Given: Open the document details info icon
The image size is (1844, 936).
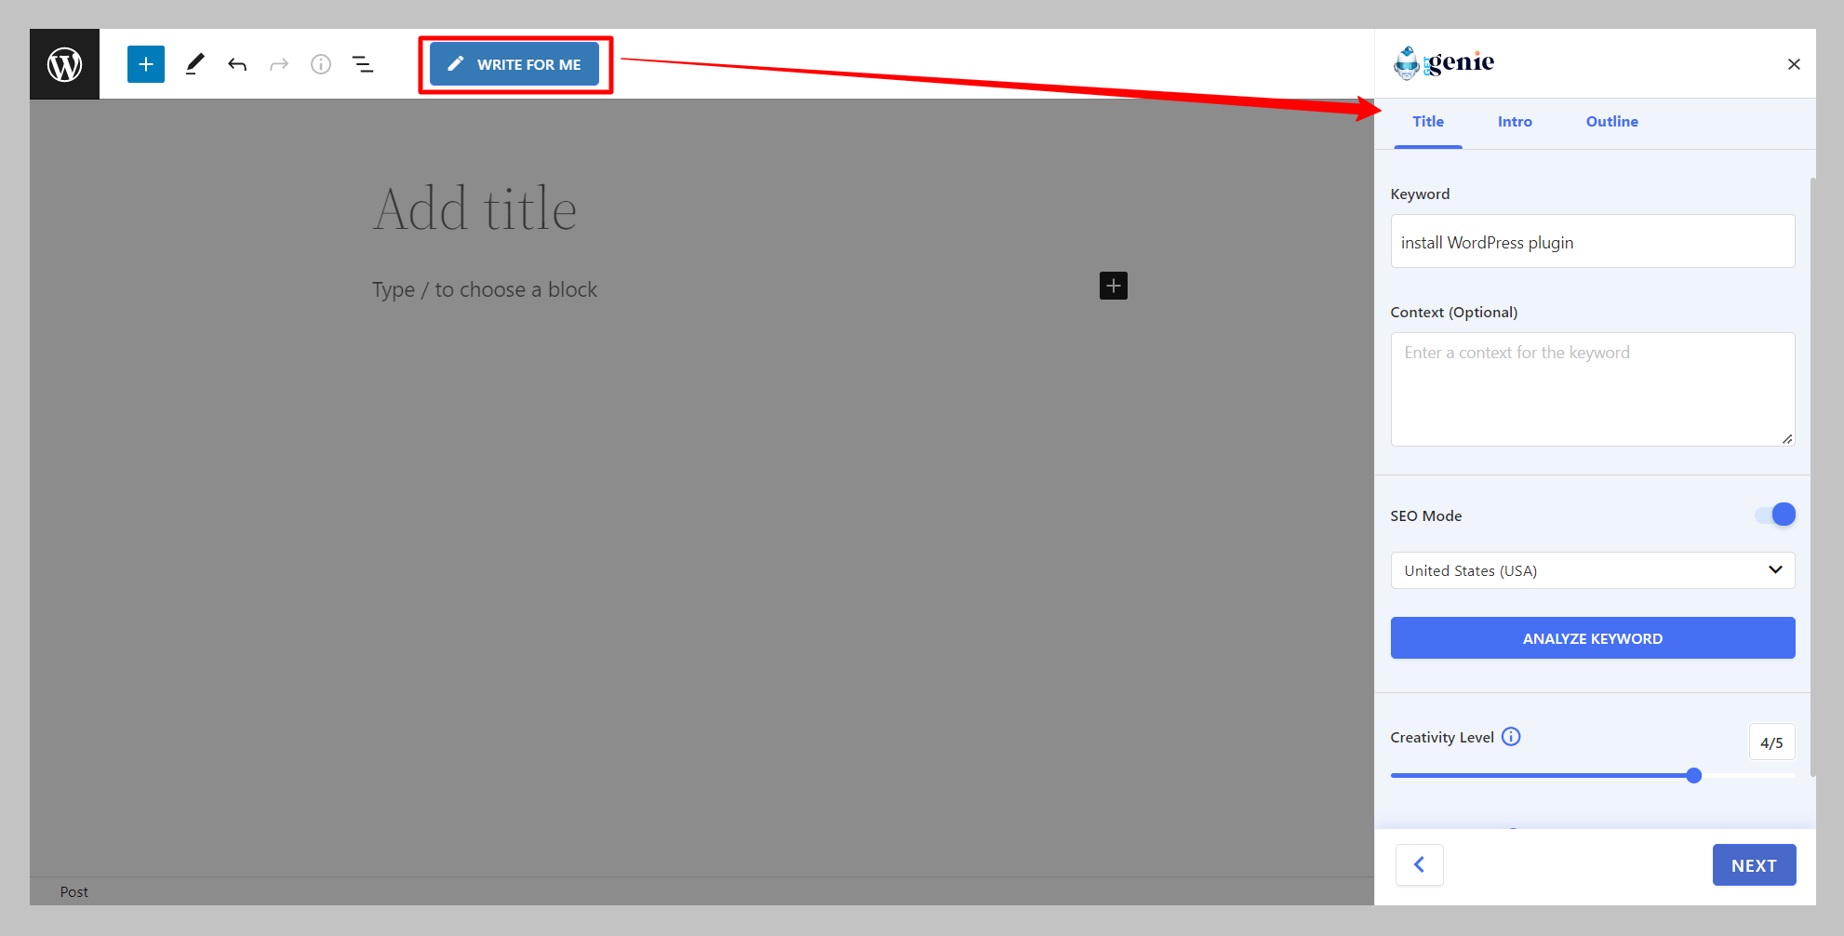Looking at the screenshot, I should (321, 64).
